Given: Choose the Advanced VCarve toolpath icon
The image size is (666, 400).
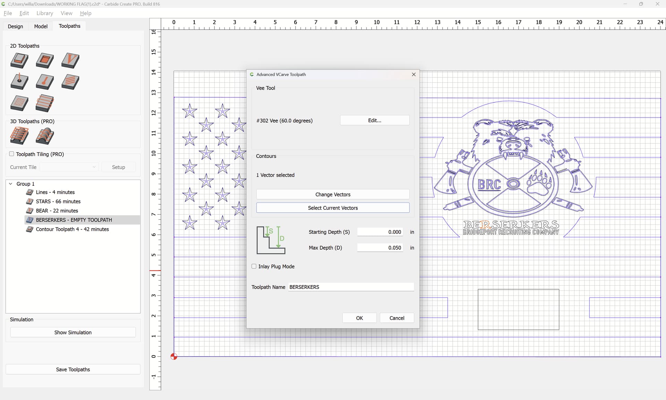Looking at the screenshot, I should pyautogui.click(x=70, y=82).
